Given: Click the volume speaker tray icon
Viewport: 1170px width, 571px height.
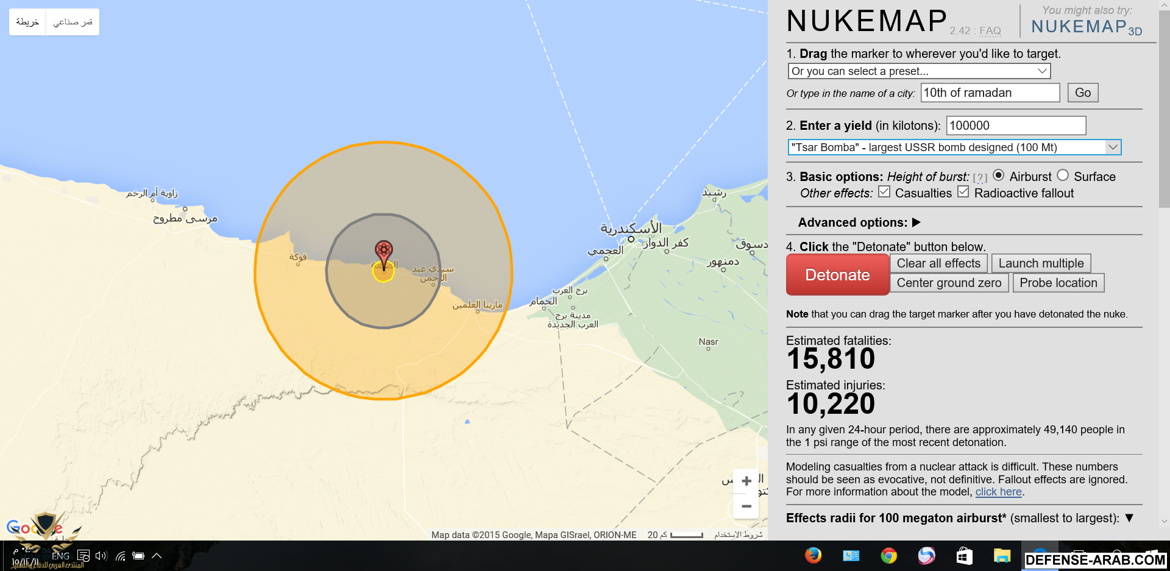Looking at the screenshot, I should point(101,556).
